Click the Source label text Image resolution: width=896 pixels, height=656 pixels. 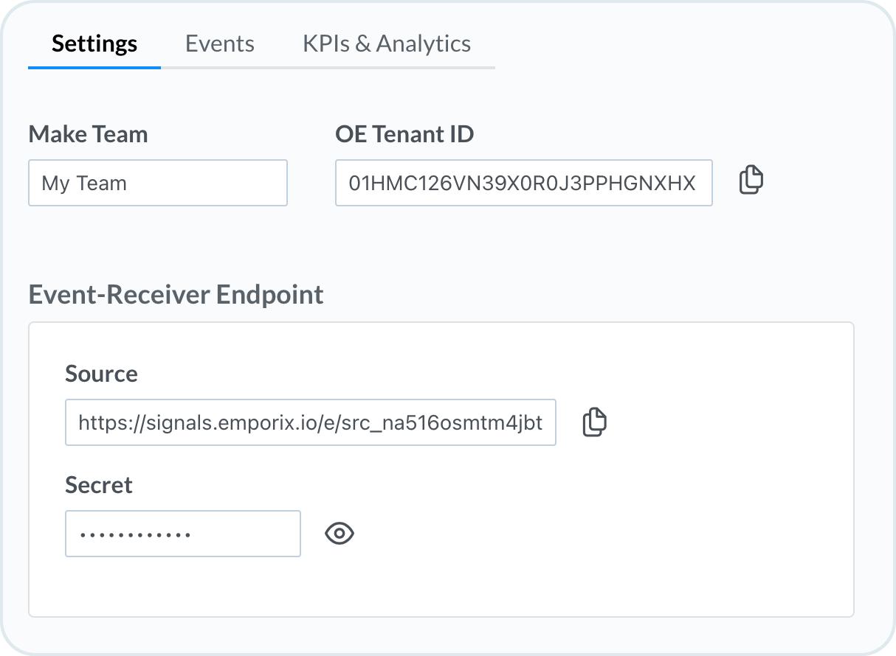101,374
